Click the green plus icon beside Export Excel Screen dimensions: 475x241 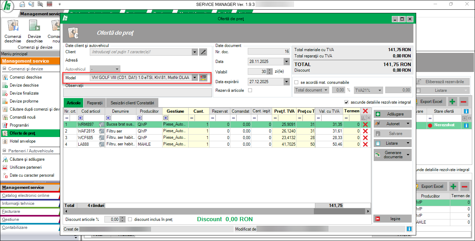click(452, 102)
